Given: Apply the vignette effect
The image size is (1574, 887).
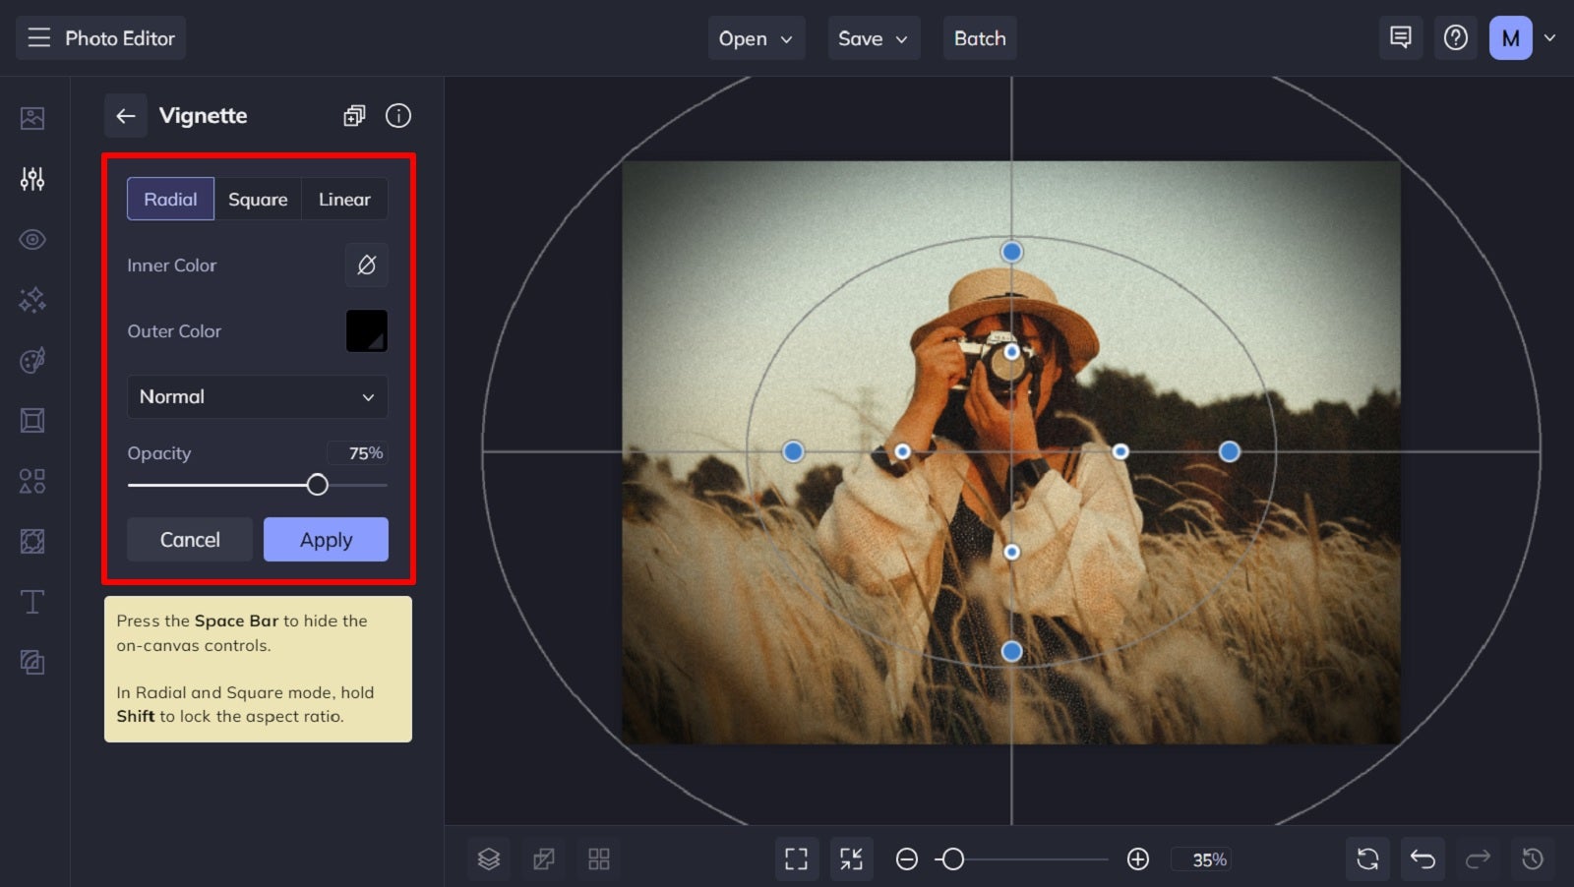Looking at the screenshot, I should 326,539.
